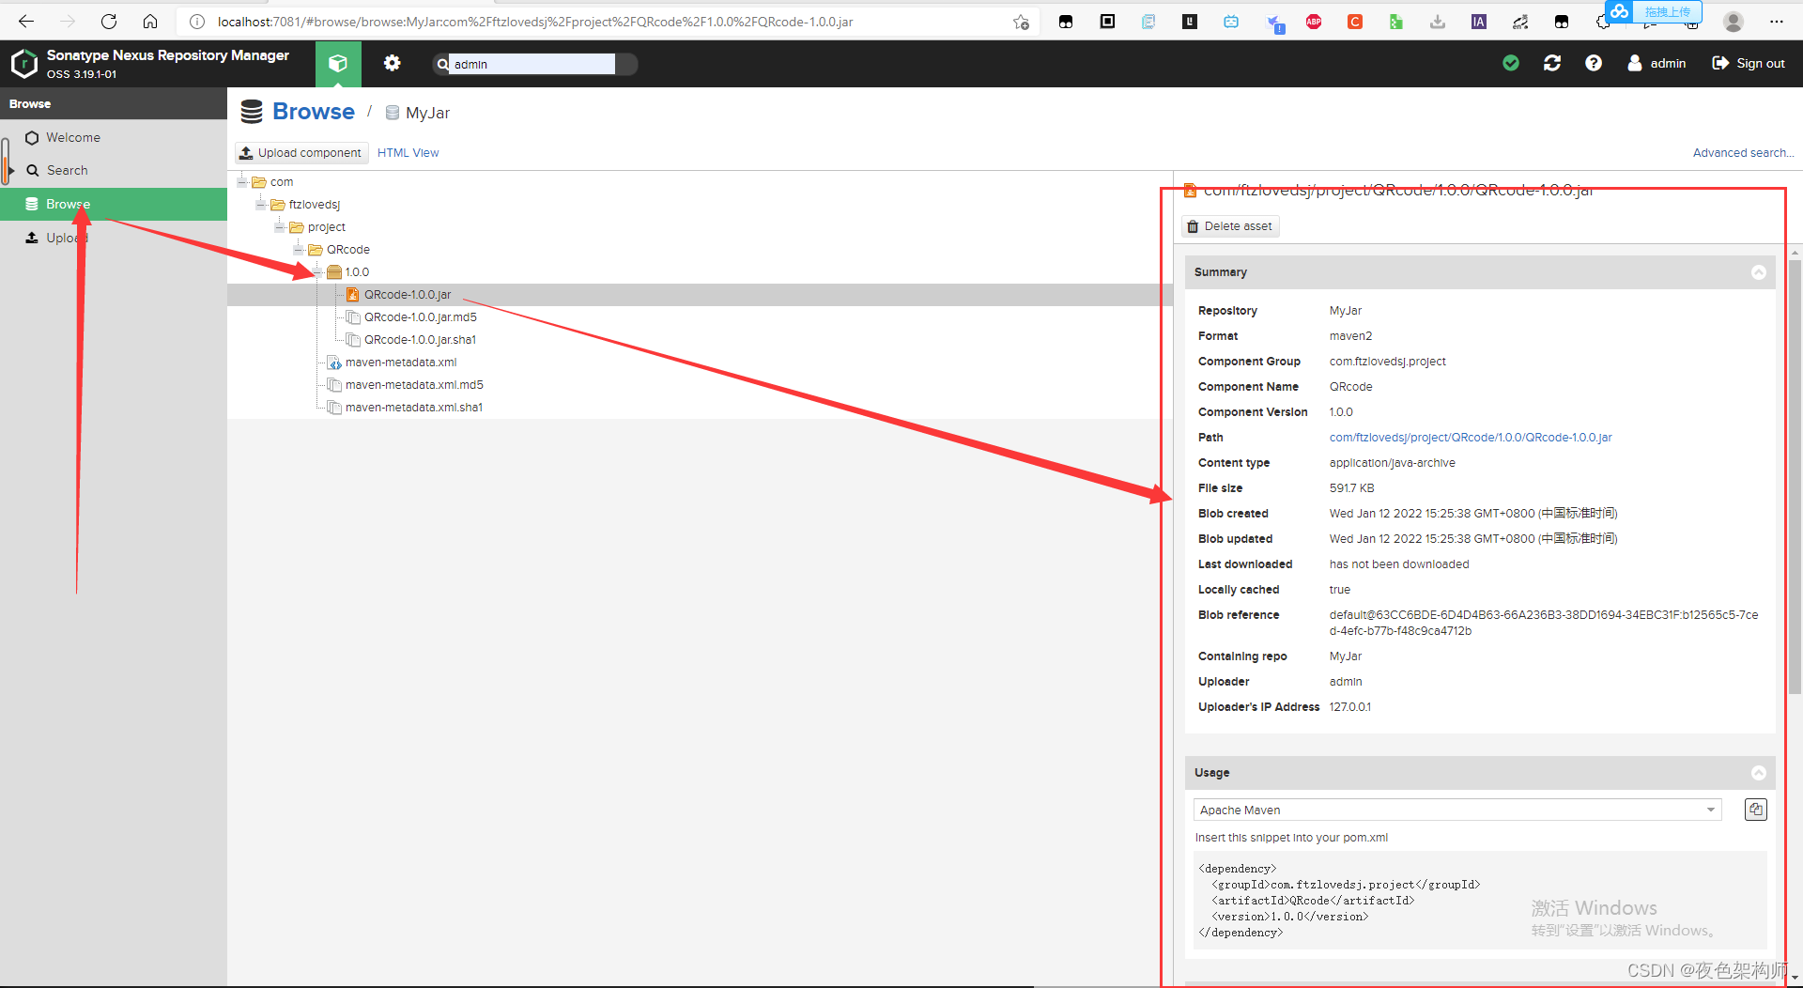The width and height of the screenshot is (1803, 988).
Task: Collapse the Summary panel
Action: [x=1758, y=272]
